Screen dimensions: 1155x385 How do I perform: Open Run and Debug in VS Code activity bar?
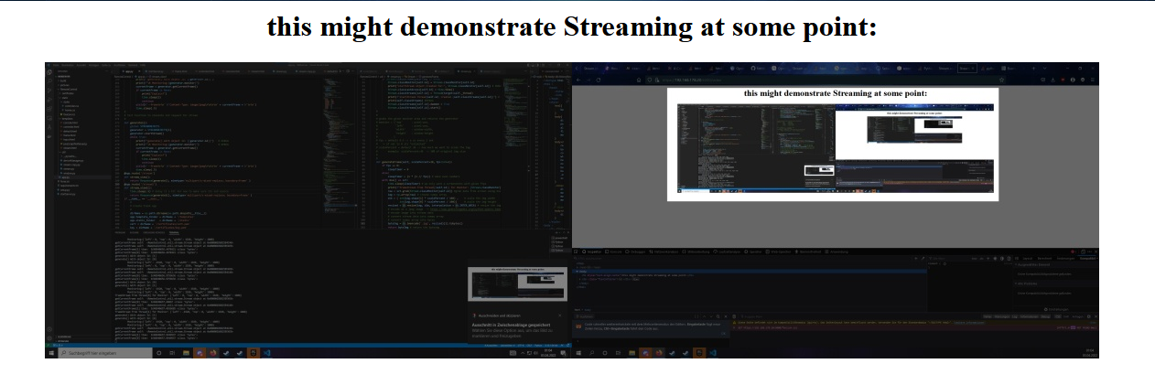(49, 100)
